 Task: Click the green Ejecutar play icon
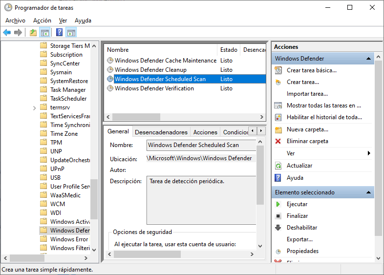(278, 204)
